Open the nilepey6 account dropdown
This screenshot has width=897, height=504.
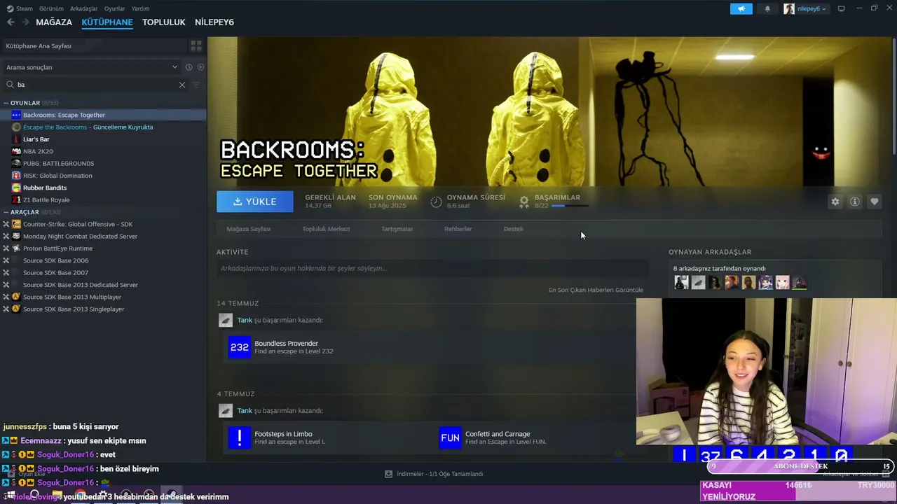click(x=805, y=8)
